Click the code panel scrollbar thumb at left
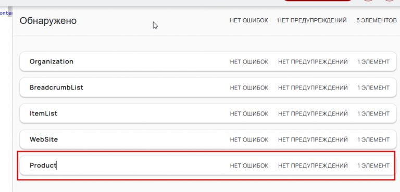 tap(10, 12)
